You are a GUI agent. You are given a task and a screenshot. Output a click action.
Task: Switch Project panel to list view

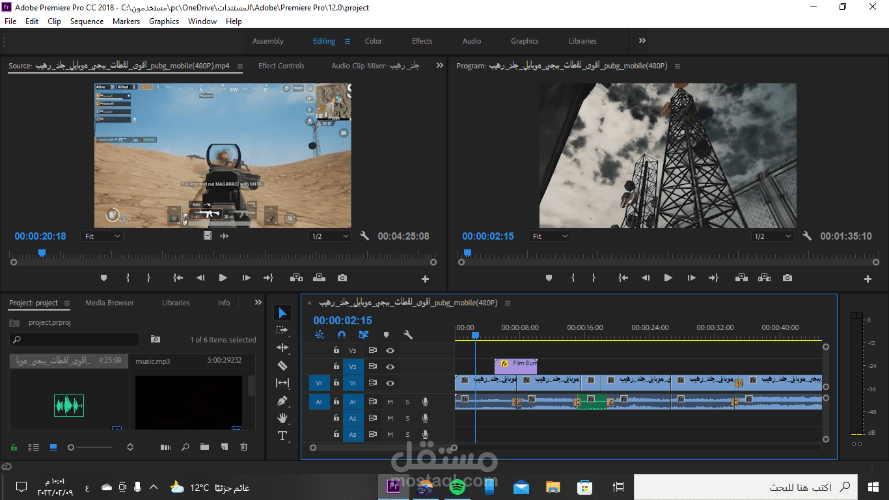(33, 447)
